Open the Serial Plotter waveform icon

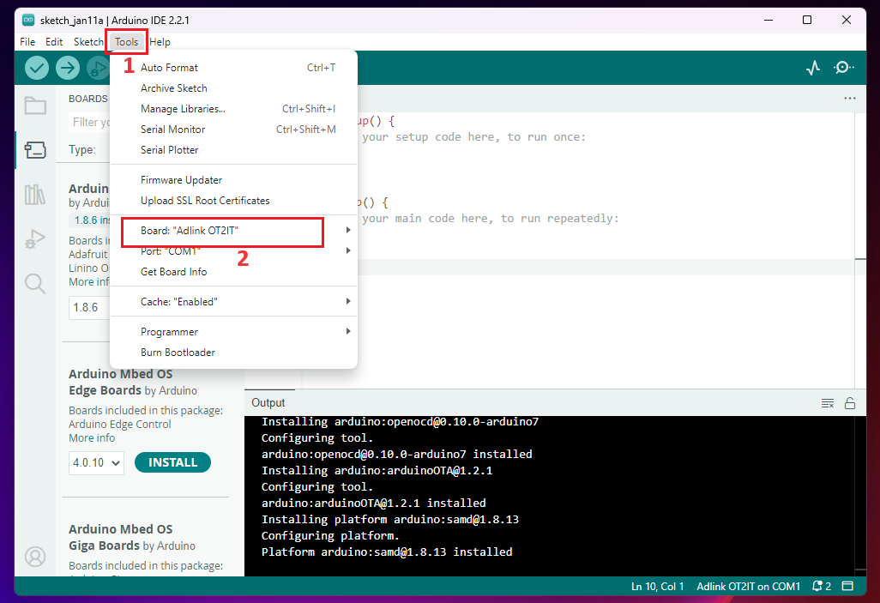(x=813, y=68)
